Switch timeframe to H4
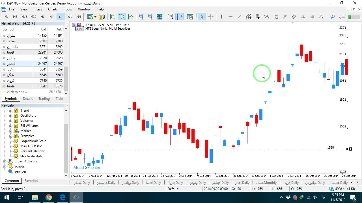The image size is (362, 203). pyautogui.click(x=51, y=17)
